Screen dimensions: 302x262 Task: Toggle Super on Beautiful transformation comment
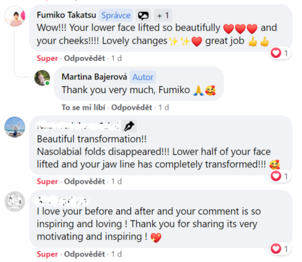[47, 181]
